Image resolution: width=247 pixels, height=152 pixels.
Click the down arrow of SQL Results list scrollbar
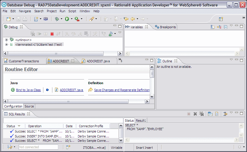121,140
